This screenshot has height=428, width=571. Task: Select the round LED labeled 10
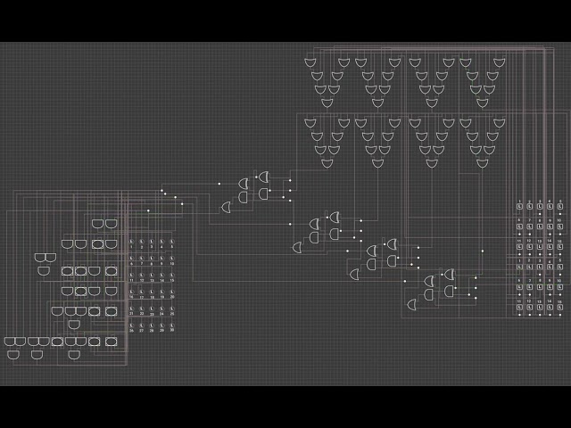pos(172,259)
